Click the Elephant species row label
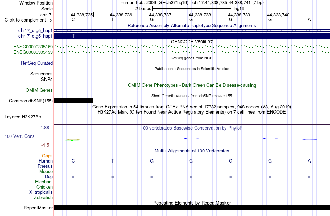 point(44,182)
